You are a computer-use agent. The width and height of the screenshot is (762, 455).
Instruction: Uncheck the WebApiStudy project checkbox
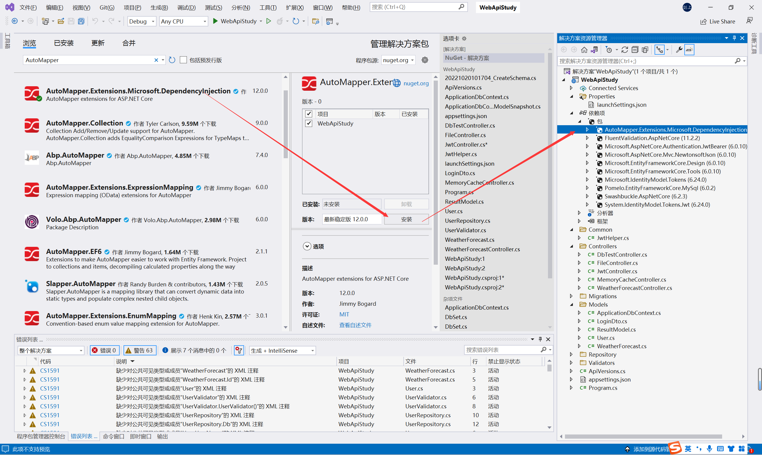click(309, 123)
